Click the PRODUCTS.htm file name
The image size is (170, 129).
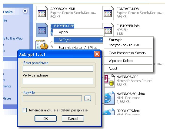[128, 111]
